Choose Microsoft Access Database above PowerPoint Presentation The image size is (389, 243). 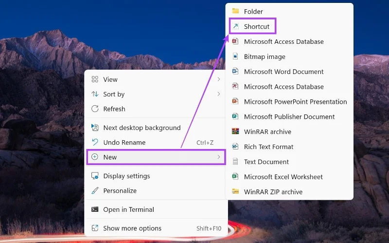(289, 87)
